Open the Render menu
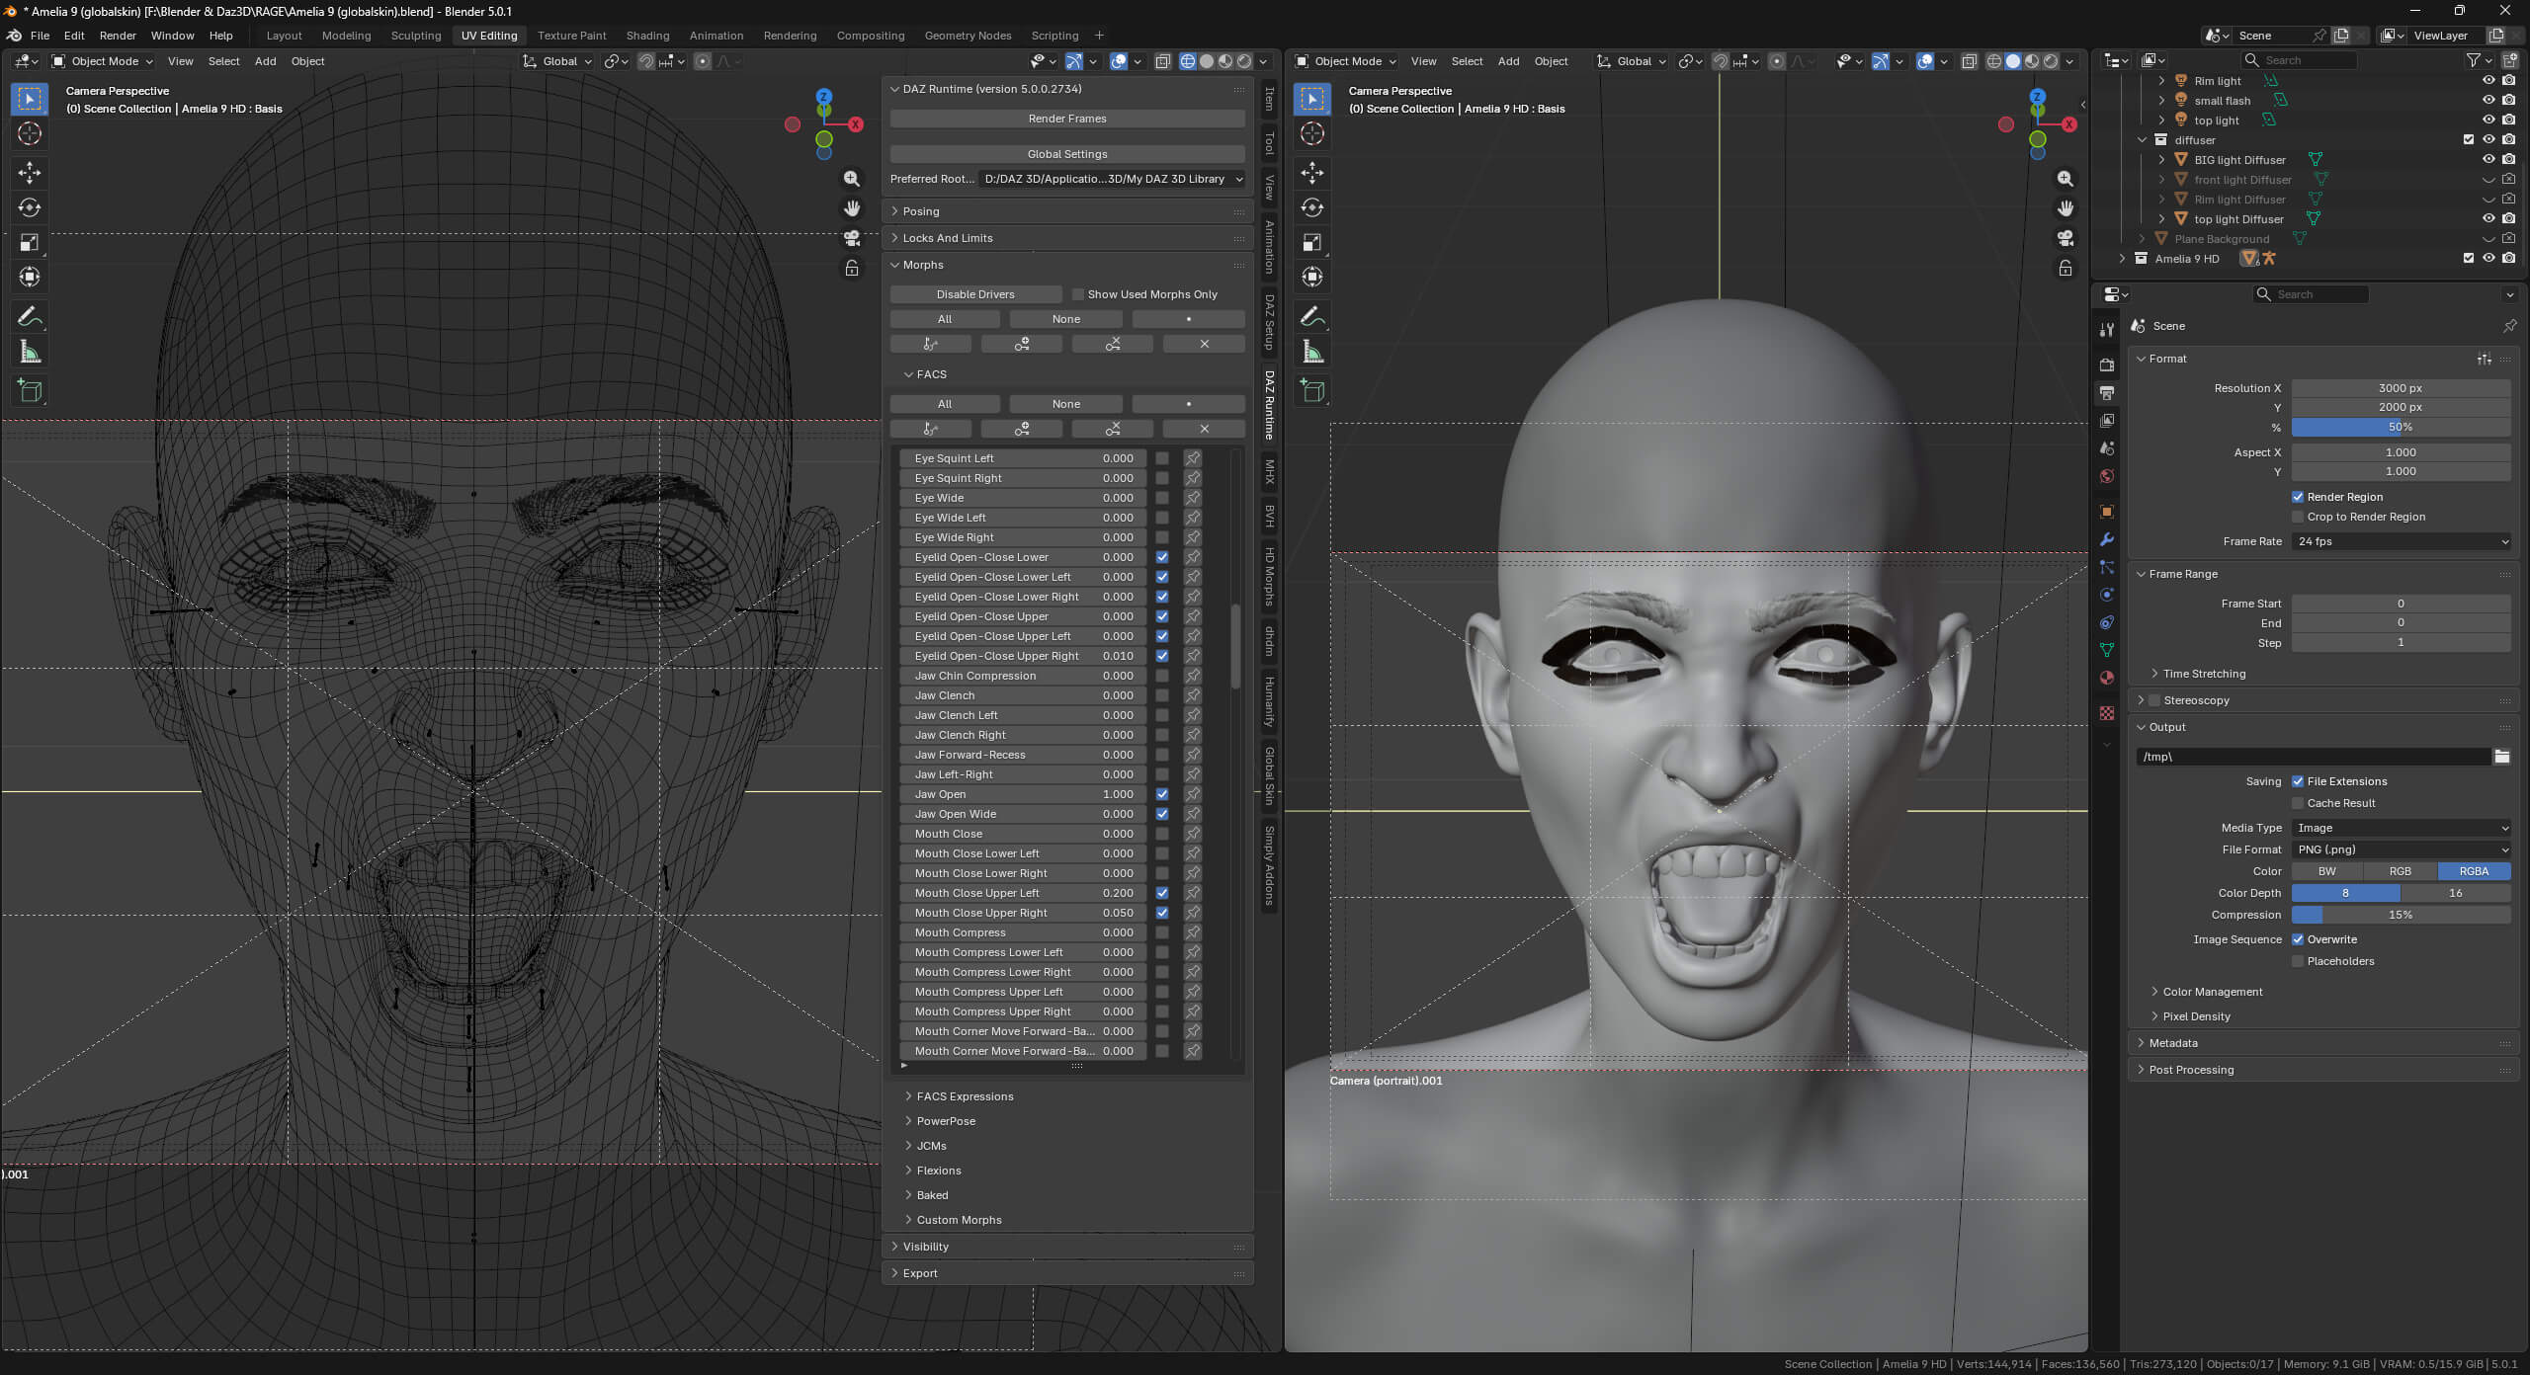Screen dimensions: 2530x1375 118,36
